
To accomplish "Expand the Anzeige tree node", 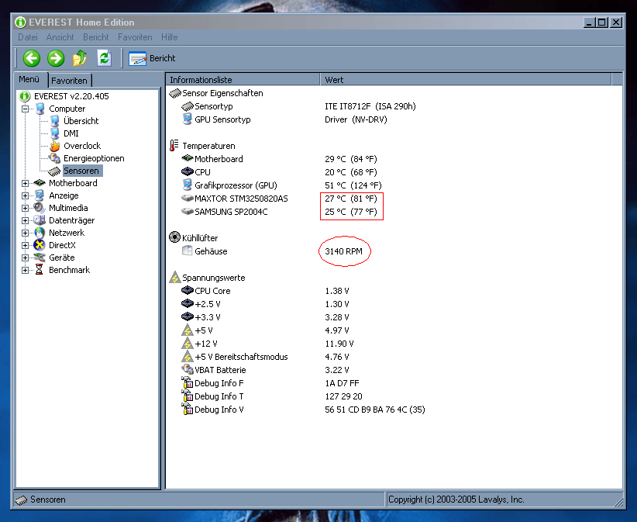I will (x=26, y=196).
